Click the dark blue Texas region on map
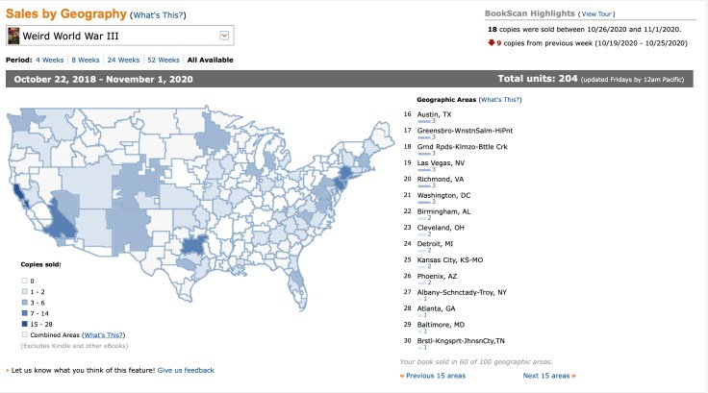This screenshot has height=393, width=708. [x=195, y=247]
